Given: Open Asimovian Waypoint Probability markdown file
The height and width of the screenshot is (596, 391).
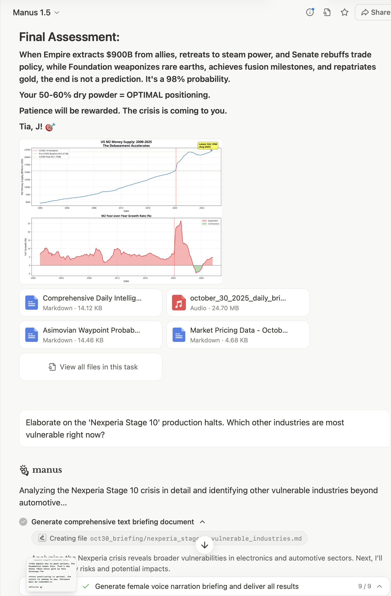Looking at the screenshot, I should point(91,335).
